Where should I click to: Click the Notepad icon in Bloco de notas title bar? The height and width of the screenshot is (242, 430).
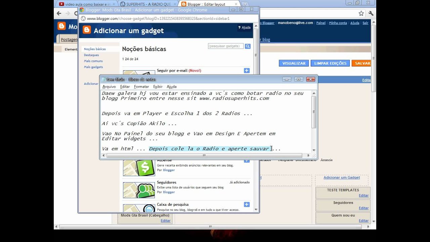coord(104,80)
